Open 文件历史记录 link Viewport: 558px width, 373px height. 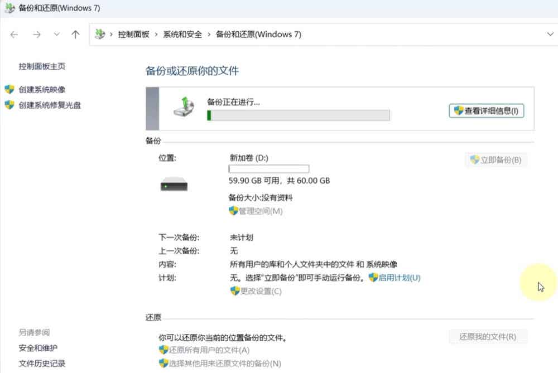point(42,364)
